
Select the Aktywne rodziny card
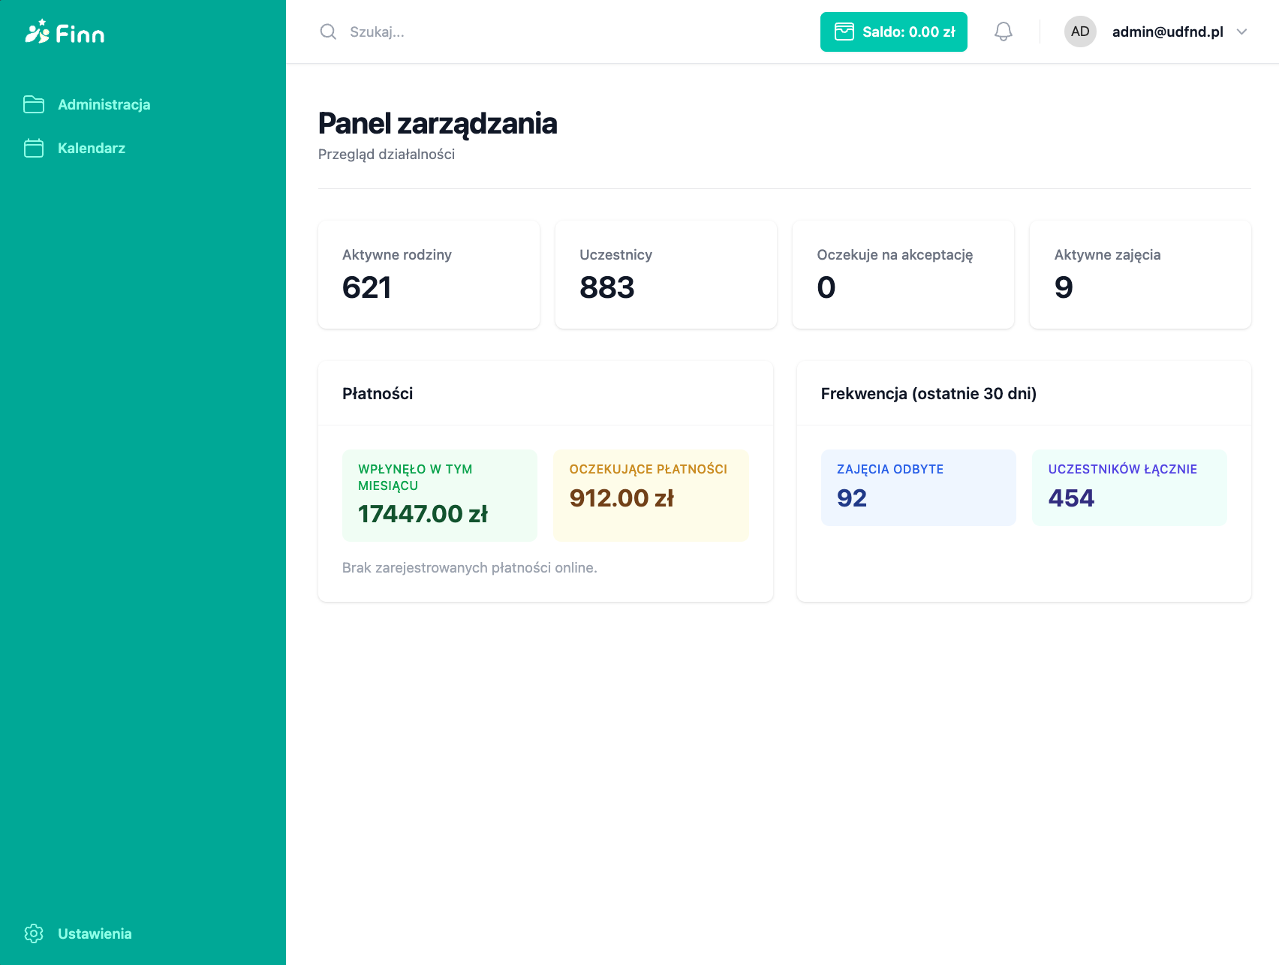click(429, 275)
